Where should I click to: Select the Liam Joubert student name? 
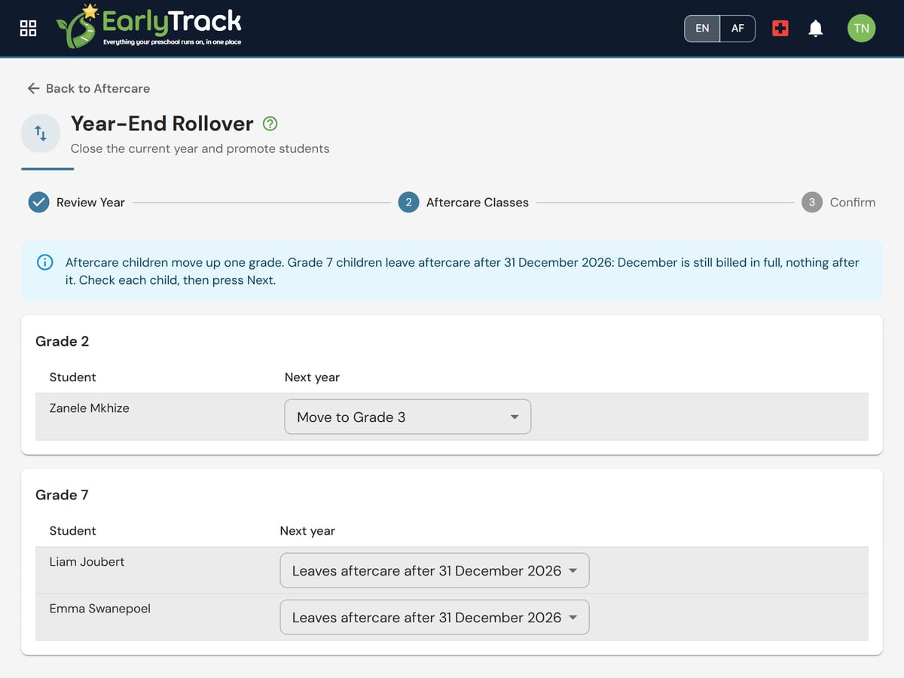(87, 561)
